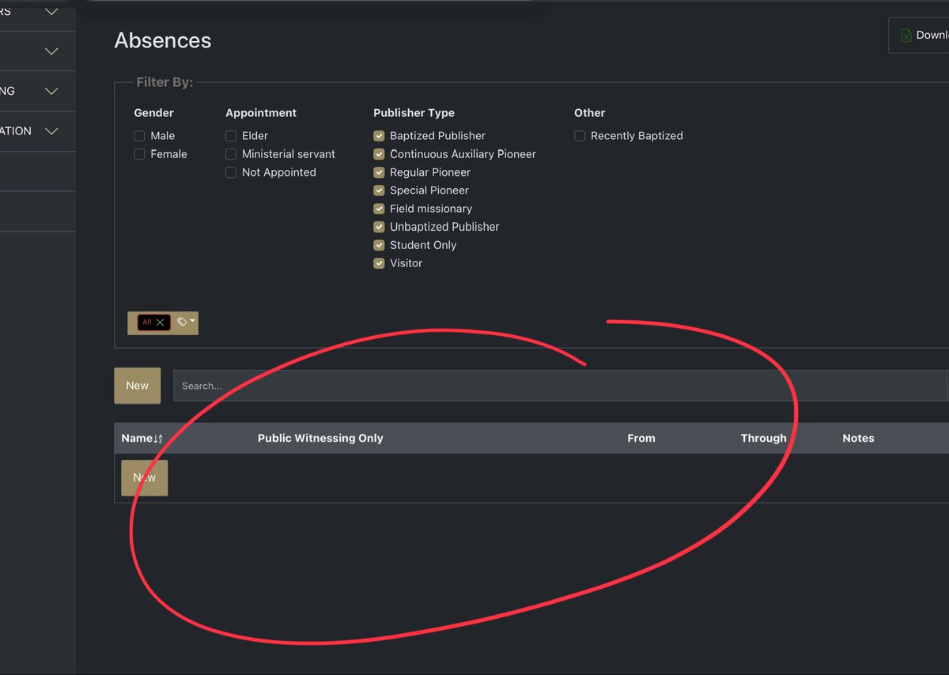Expand sidebar section ending in ATION
Image resolution: width=949 pixels, height=675 pixels.
tap(51, 131)
